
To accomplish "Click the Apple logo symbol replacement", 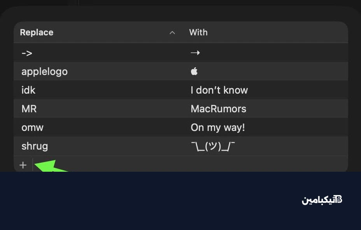I will coord(195,71).
